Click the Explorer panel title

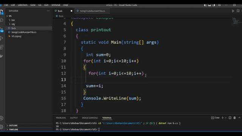[x=14, y=11]
